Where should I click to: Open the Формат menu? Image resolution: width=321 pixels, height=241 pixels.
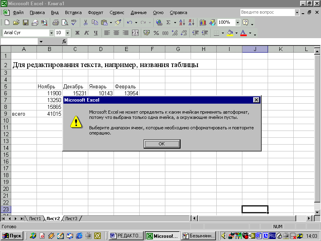click(x=95, y=12)
